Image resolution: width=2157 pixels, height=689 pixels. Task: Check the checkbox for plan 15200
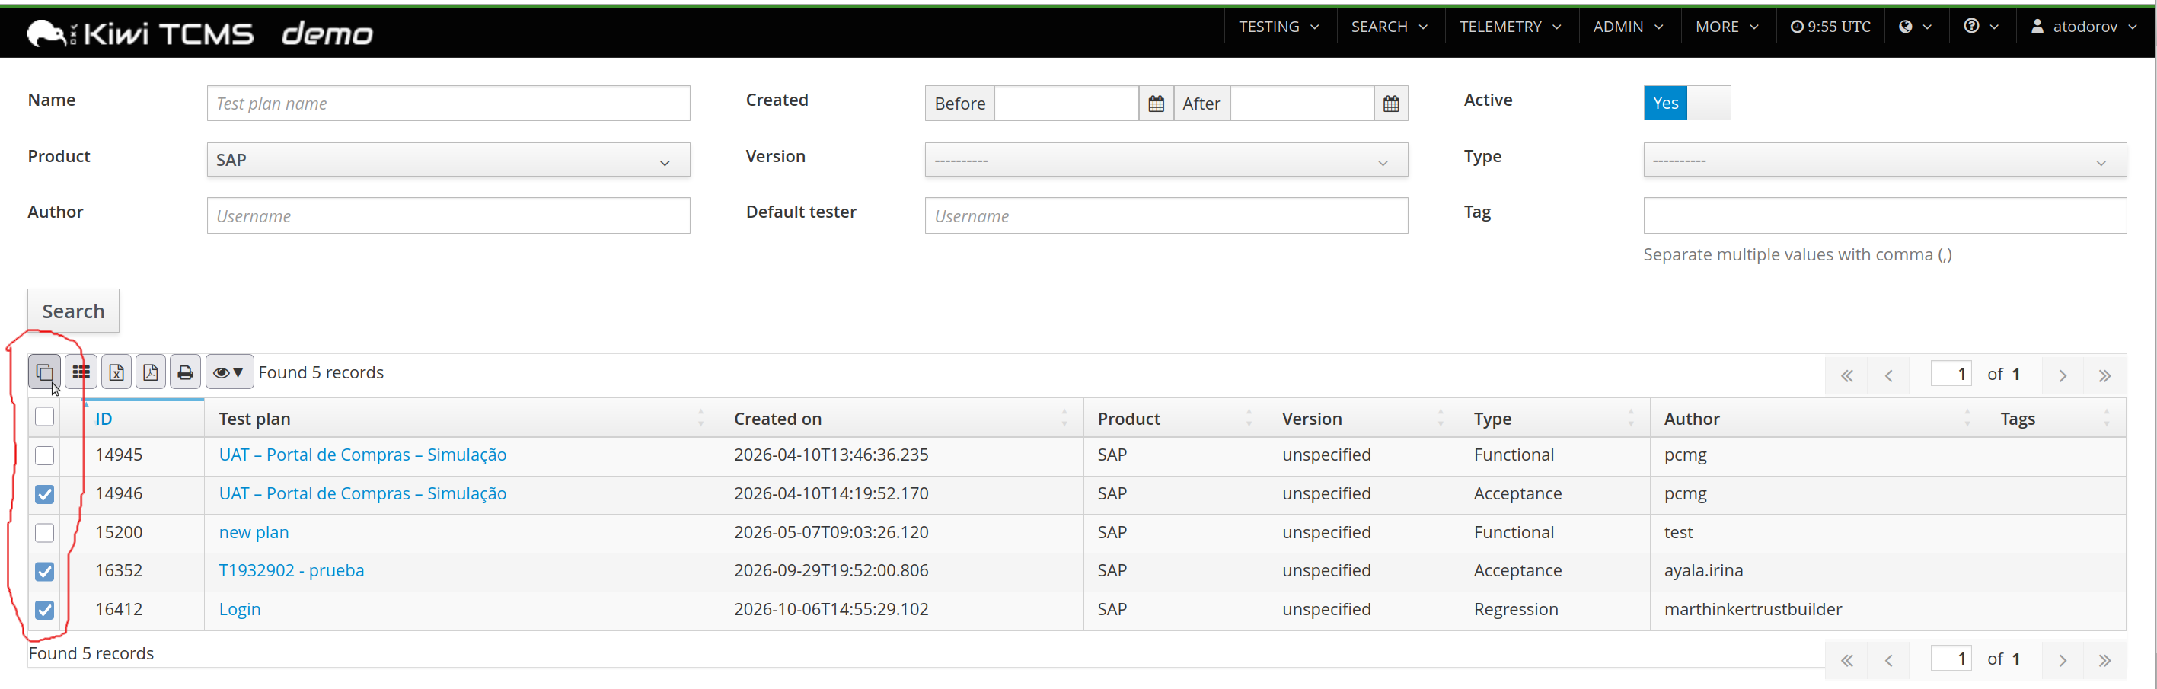point(44,532)
